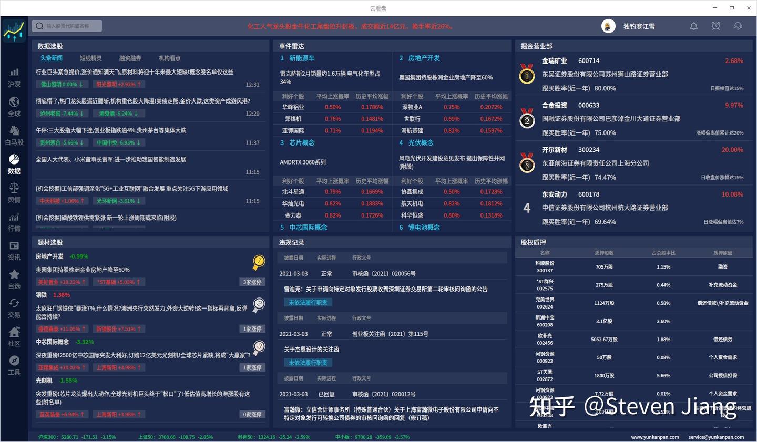This screenshot has width=757, height=442.
Task: Click the 阳光照明 +2.92% stock tag
Action: click(x=118, y=84)
